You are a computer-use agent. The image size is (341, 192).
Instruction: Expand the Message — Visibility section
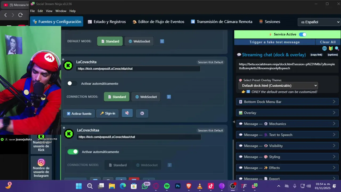(x=287, y=146)
